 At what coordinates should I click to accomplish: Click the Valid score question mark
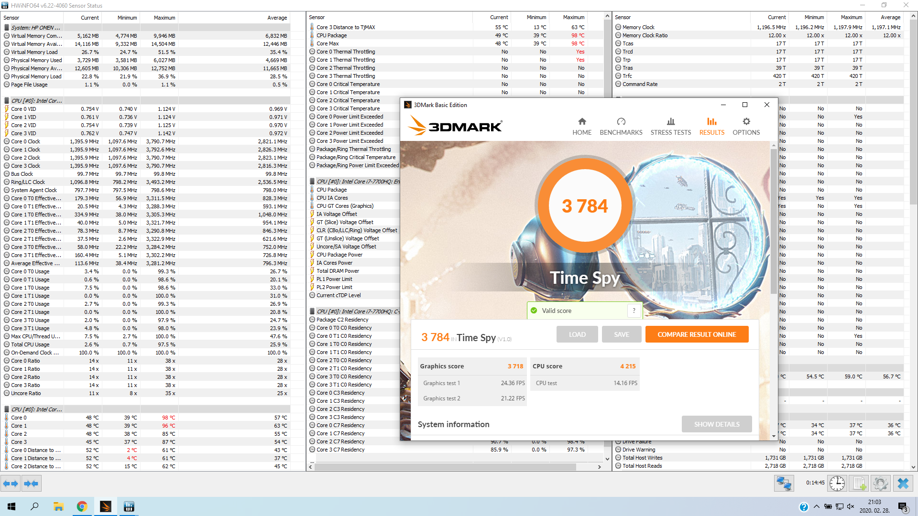[634, 311]
